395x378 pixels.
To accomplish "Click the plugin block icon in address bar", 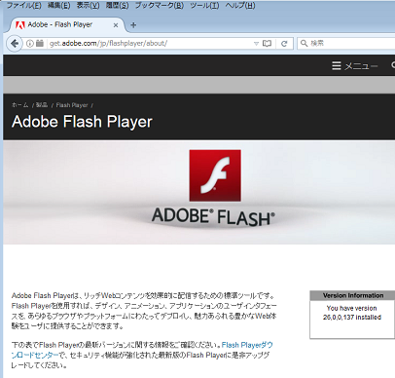I will coord(40,43).
